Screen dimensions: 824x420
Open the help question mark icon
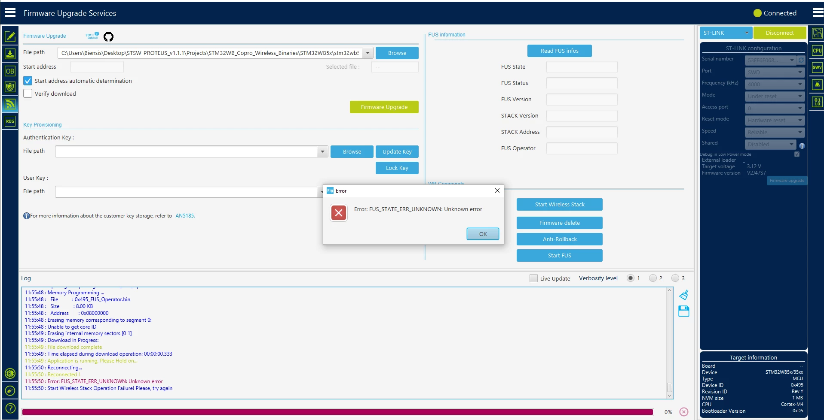click(x=10, y=408)
